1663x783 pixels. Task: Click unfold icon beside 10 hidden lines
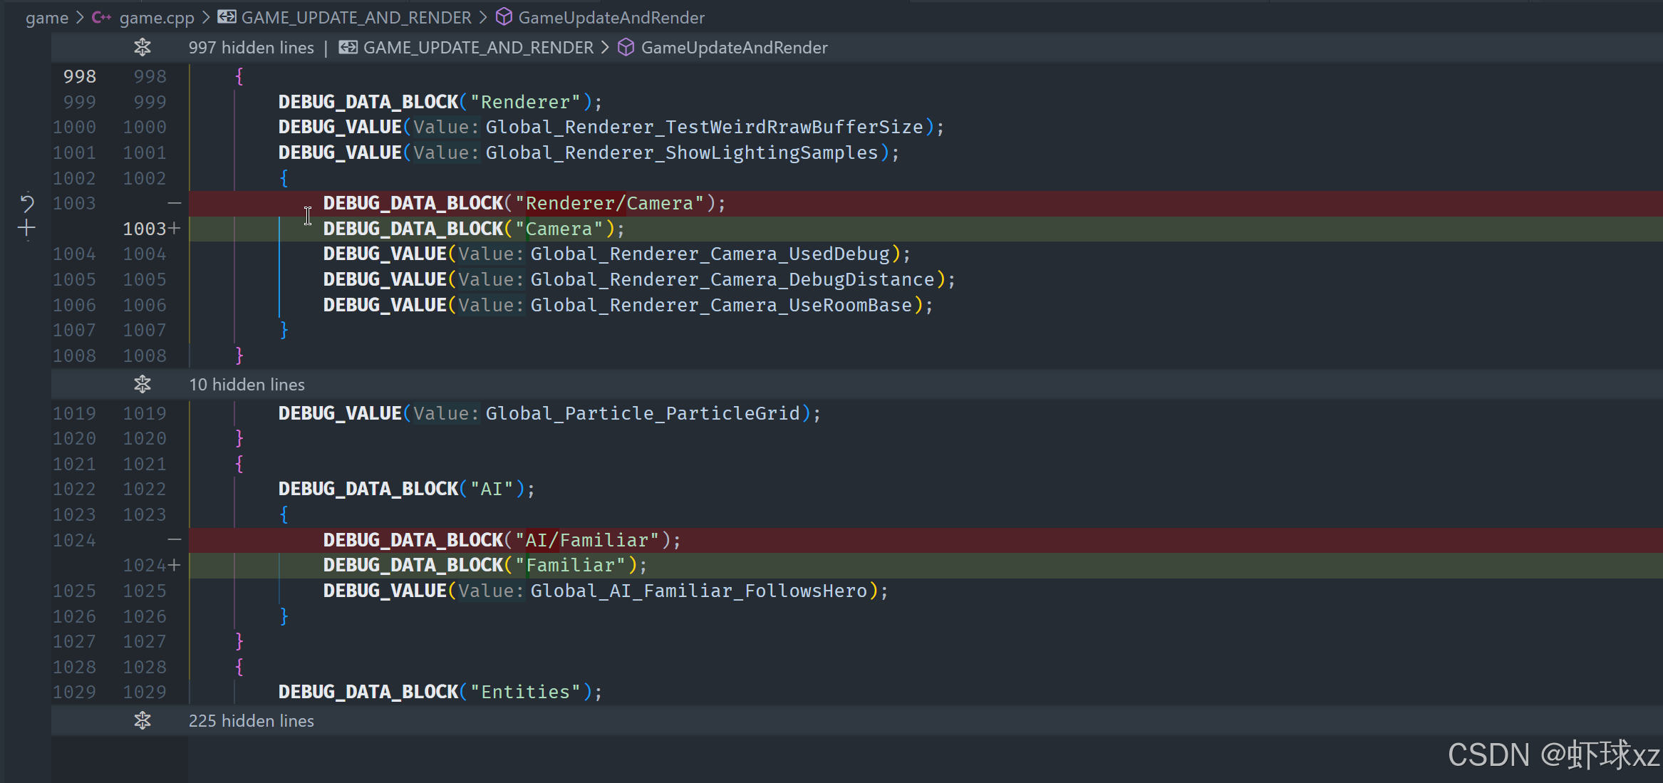point(143,385)
